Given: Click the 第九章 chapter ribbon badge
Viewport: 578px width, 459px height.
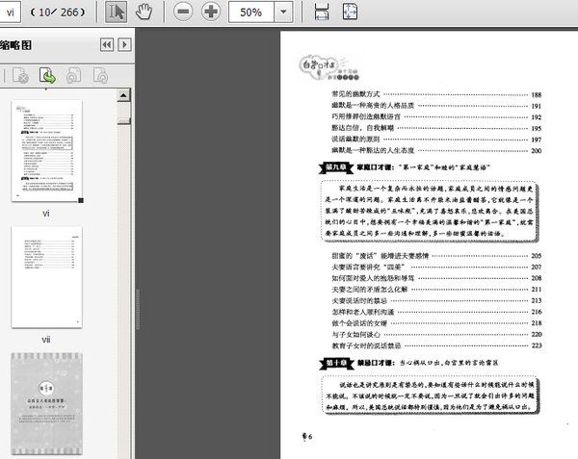Looking at the screenshot, I should (336, 167).
